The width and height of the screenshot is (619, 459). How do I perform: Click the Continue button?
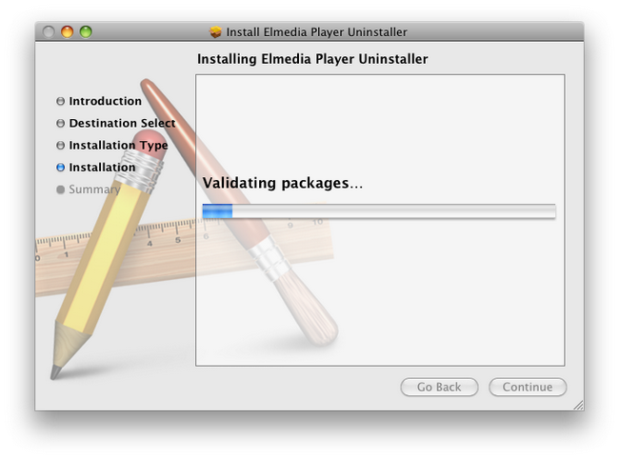click(528, 388)
